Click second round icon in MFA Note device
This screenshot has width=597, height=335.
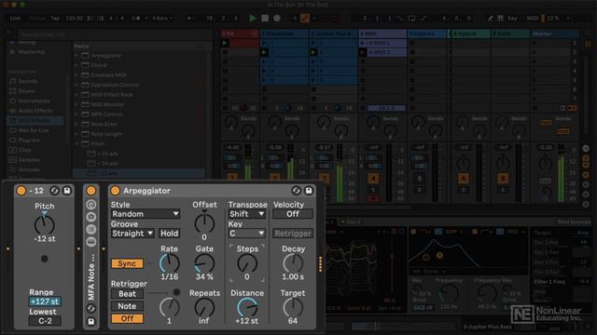point(91,217)
